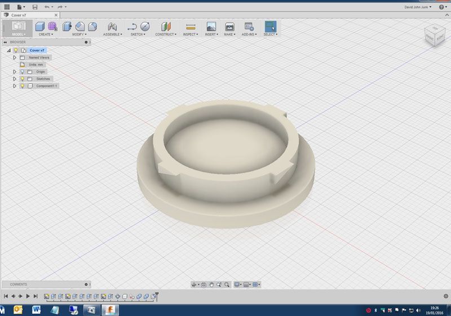Image resolution: width=451 pixels, height=316 pixels.
Task: Redo the last undone action
Action: (60, 7)
